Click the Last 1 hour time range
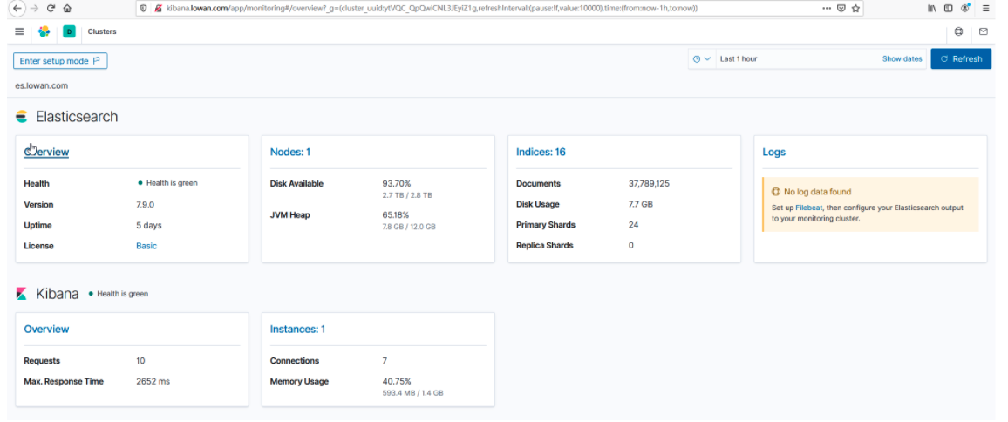The image size is (1008, 422). point(739,58)
